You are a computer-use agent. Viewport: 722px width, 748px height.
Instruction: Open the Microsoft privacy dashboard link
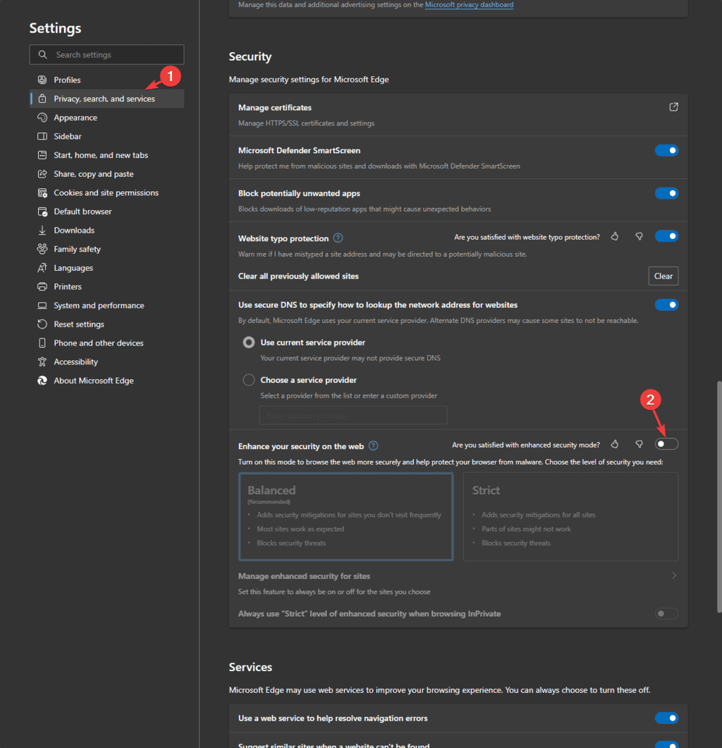[x=469, y=5]
